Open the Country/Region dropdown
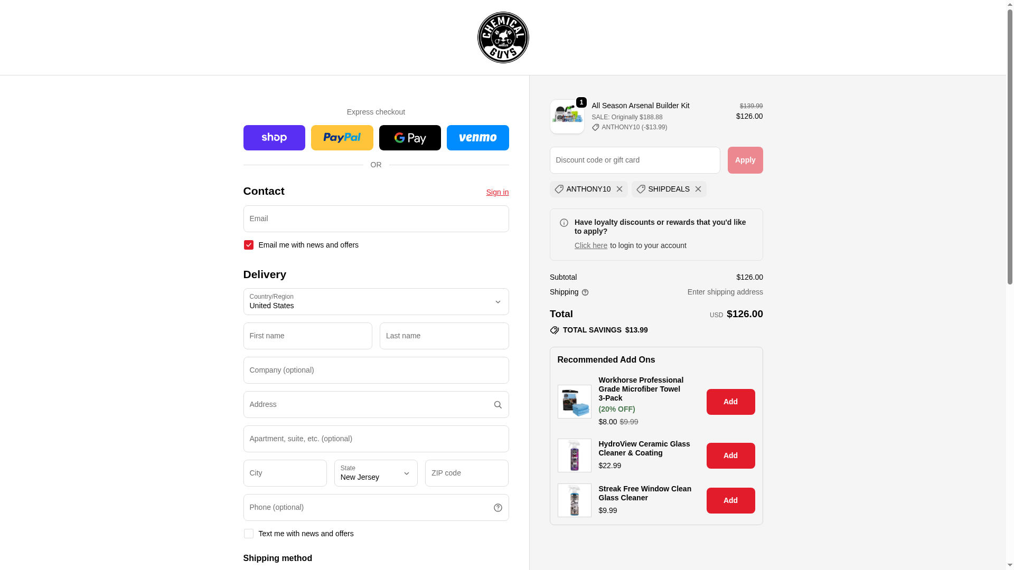Screen dimensions: 1014x570 376,302
